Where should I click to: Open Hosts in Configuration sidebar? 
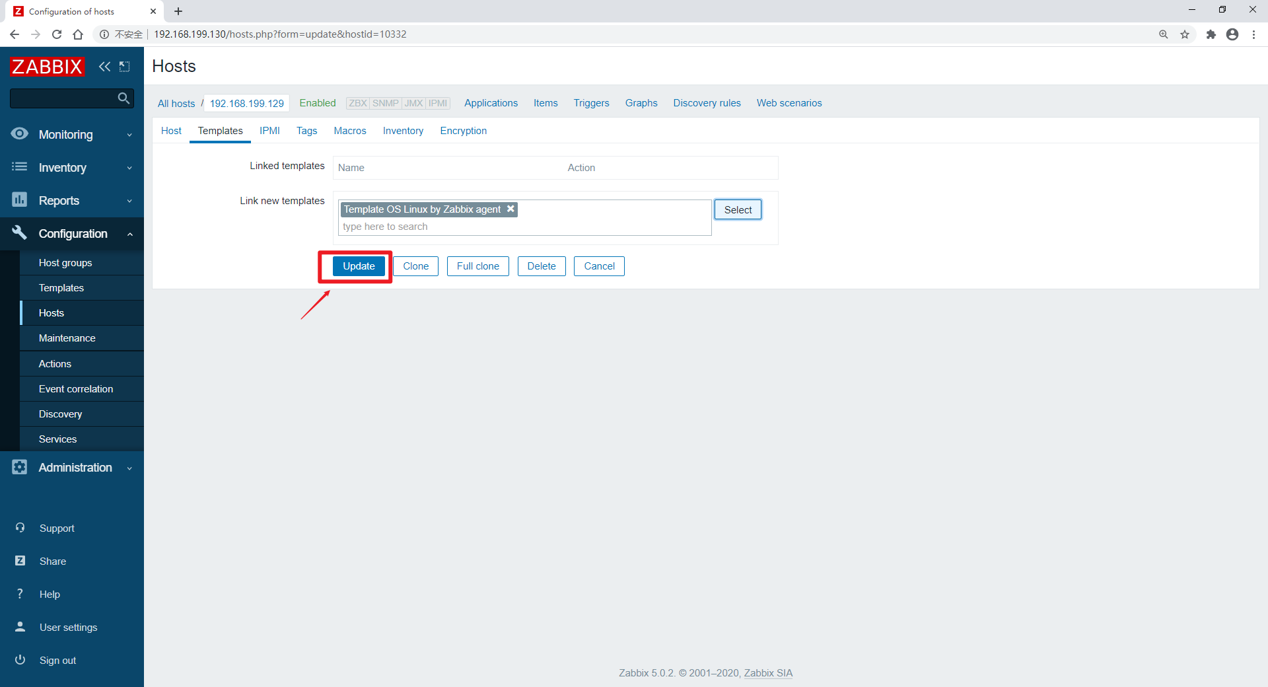tap(82, 312)
